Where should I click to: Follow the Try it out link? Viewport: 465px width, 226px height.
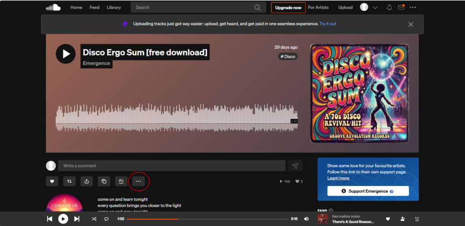click(327, 24)
